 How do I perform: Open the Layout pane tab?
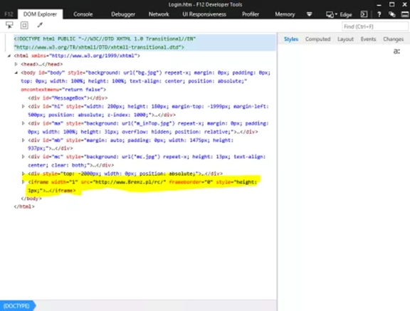345,39
